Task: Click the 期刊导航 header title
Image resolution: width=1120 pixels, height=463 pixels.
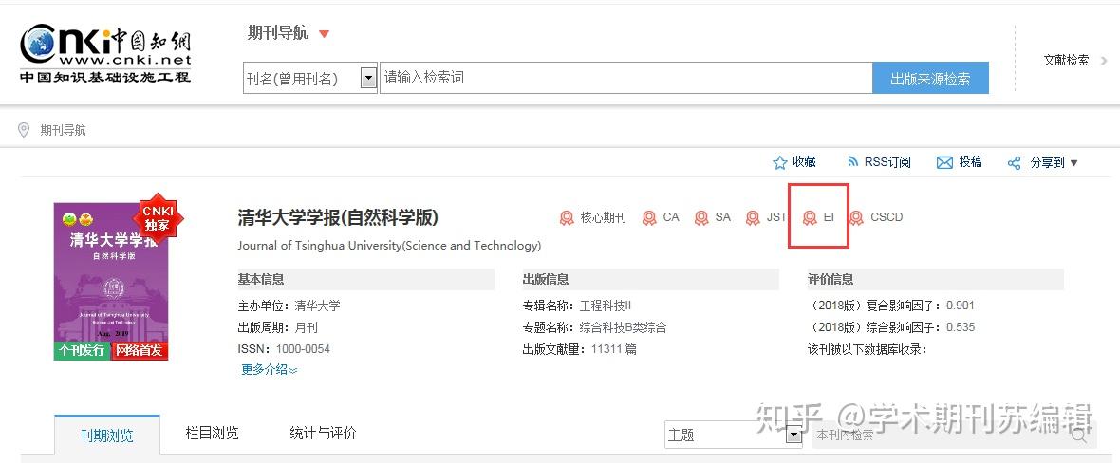Action: pos(278,33)
